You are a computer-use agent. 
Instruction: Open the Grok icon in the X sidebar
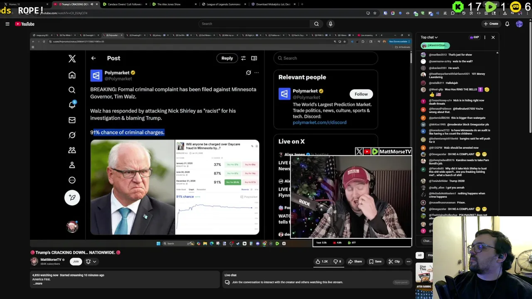72,135
